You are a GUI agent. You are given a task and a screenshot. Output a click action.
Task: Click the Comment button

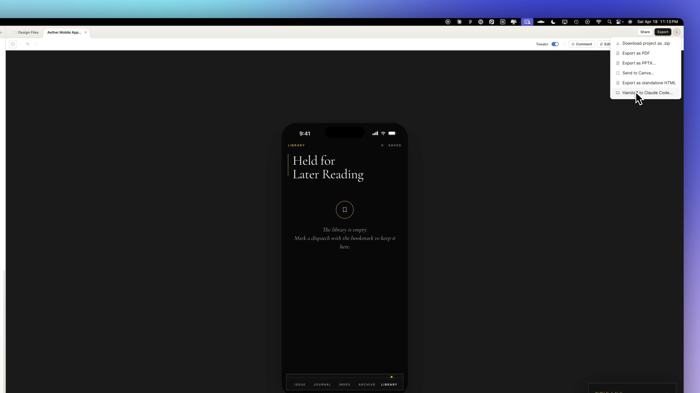pos(582,44)
